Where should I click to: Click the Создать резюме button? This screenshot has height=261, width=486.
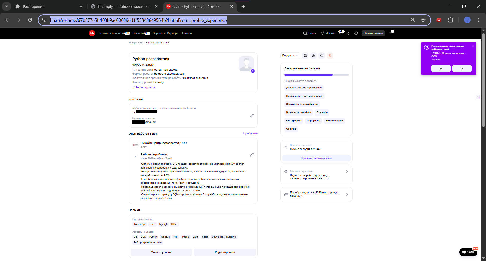tap(373, 33)
